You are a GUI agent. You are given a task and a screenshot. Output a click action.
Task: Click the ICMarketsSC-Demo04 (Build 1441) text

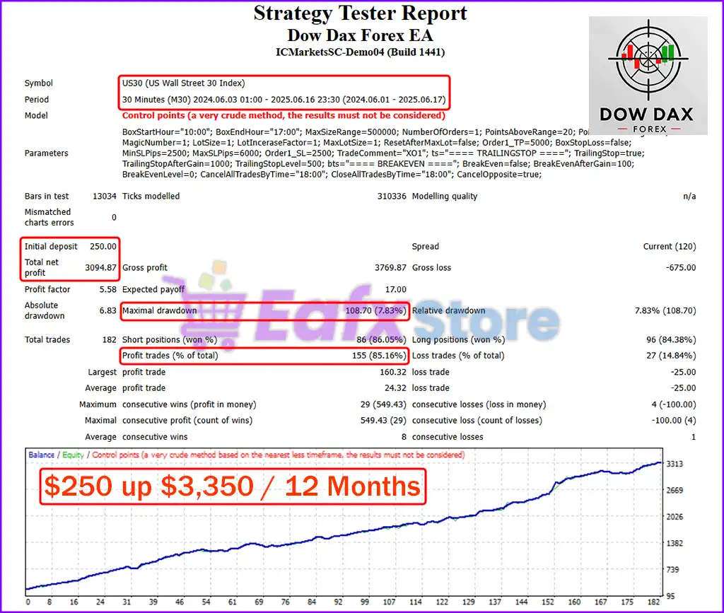[360, 52]
